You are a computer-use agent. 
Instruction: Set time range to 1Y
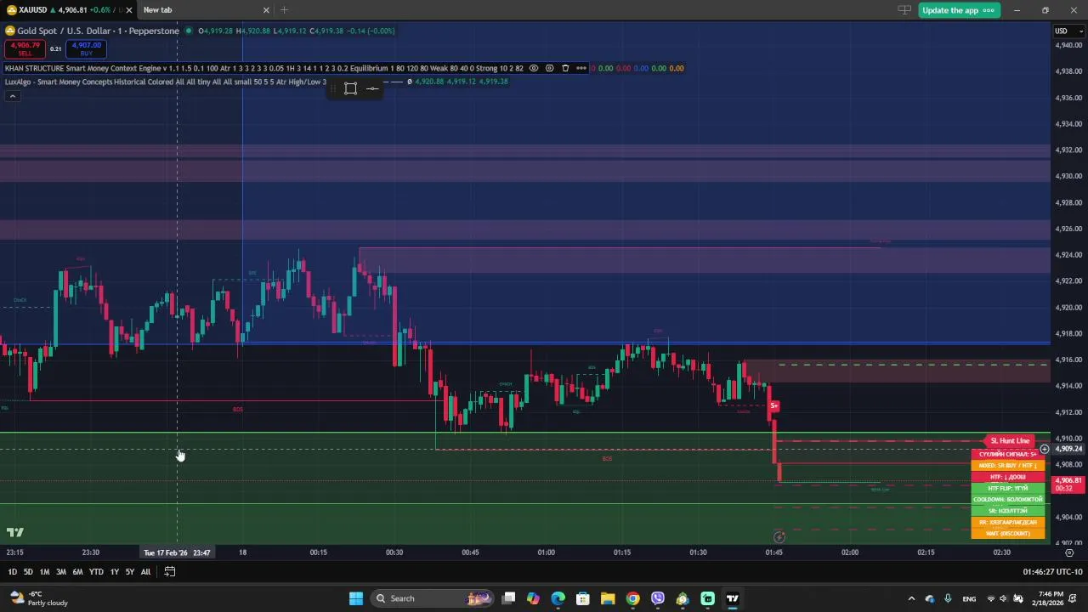pyautogui.click(x=115, y=572)
